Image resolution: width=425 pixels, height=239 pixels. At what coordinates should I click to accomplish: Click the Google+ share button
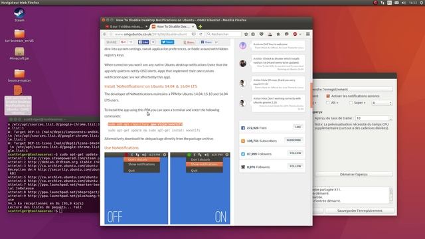point(124,42)
